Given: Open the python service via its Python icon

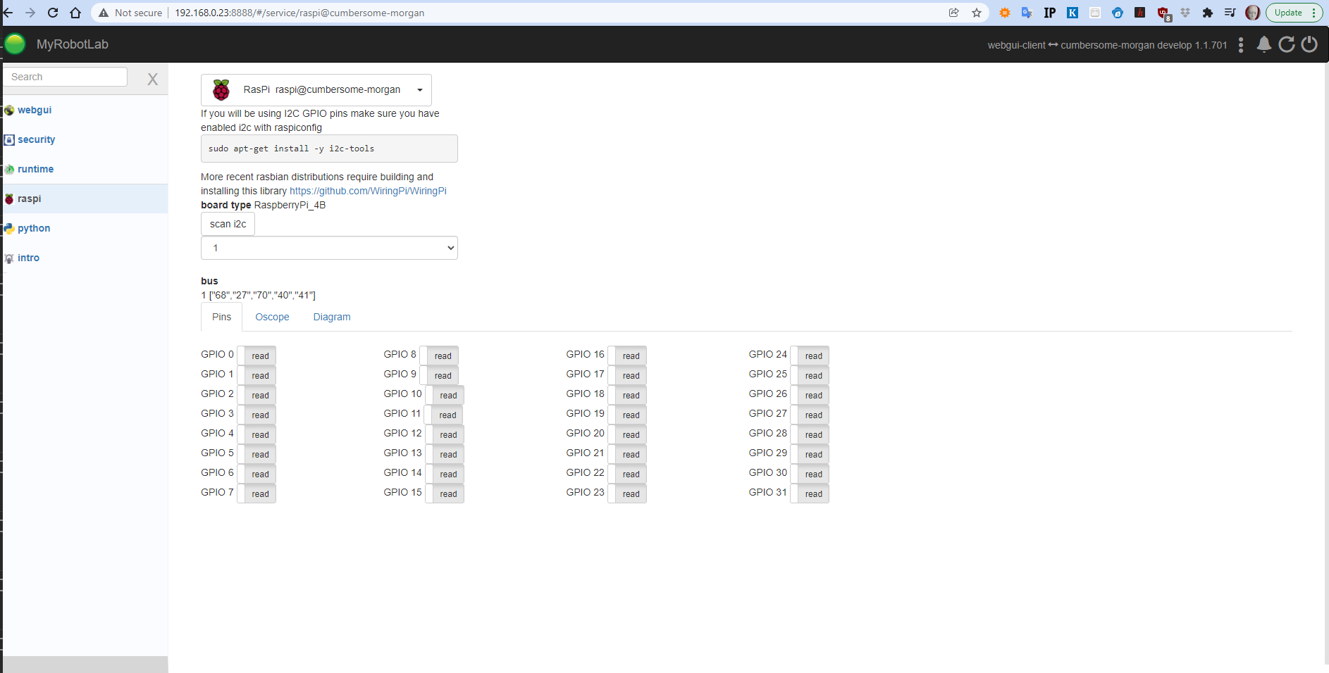Looking at the screenshot, I should pos(9,228).
